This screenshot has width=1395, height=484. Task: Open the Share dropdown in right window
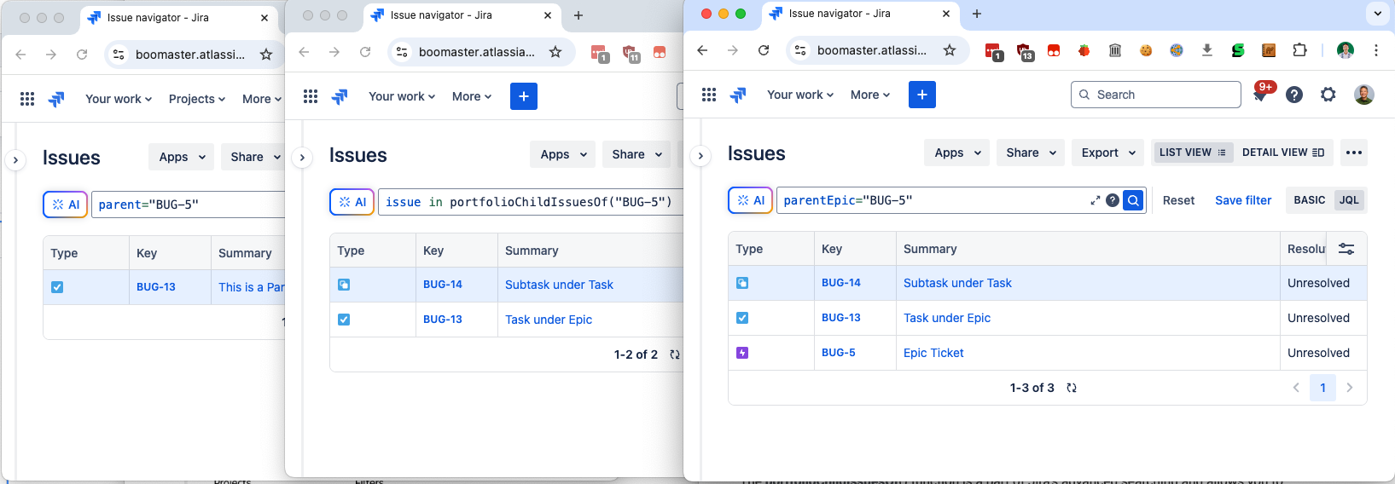coord(1031,153)
